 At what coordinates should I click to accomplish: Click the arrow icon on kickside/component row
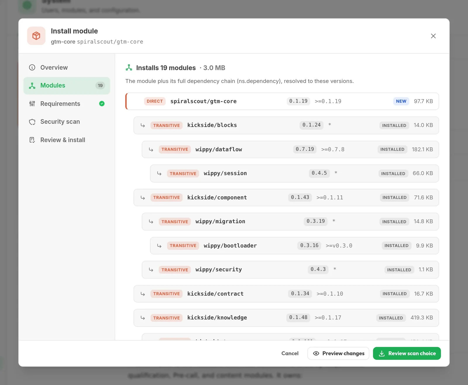[x=143, y=198]
